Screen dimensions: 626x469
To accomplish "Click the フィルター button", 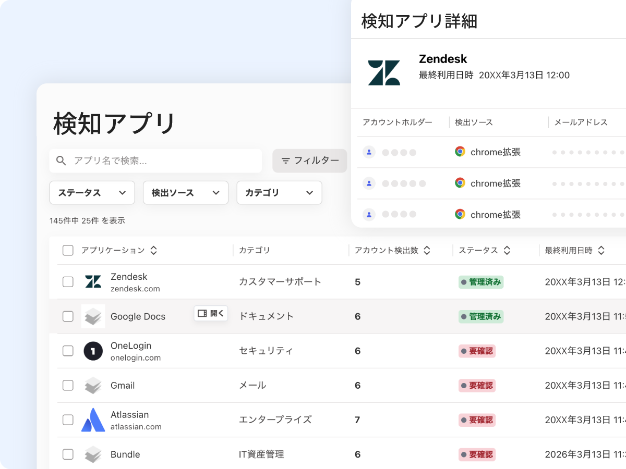I will [310, 161].
